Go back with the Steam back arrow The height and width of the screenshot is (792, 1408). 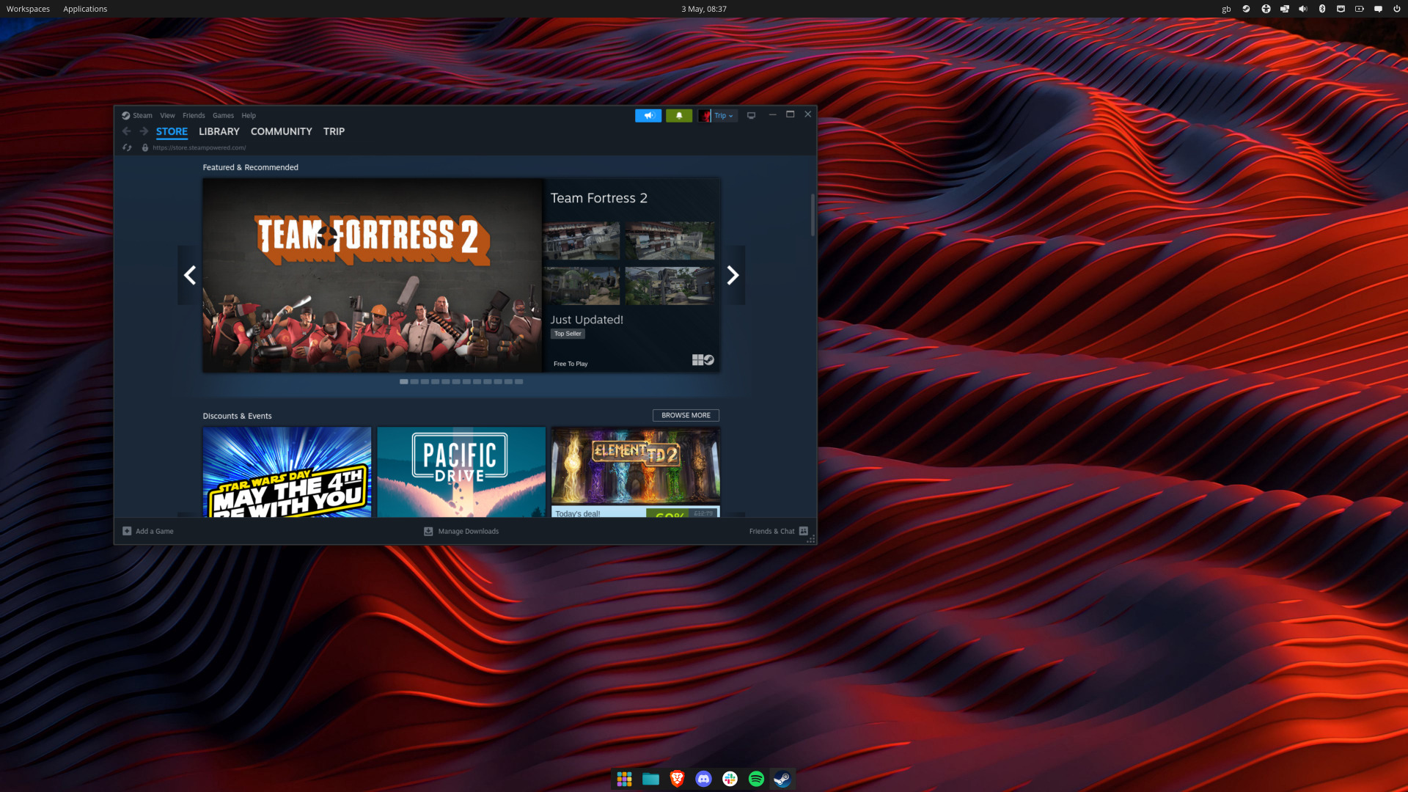[126, 131]
